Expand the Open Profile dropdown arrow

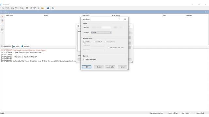coord(45,8)
